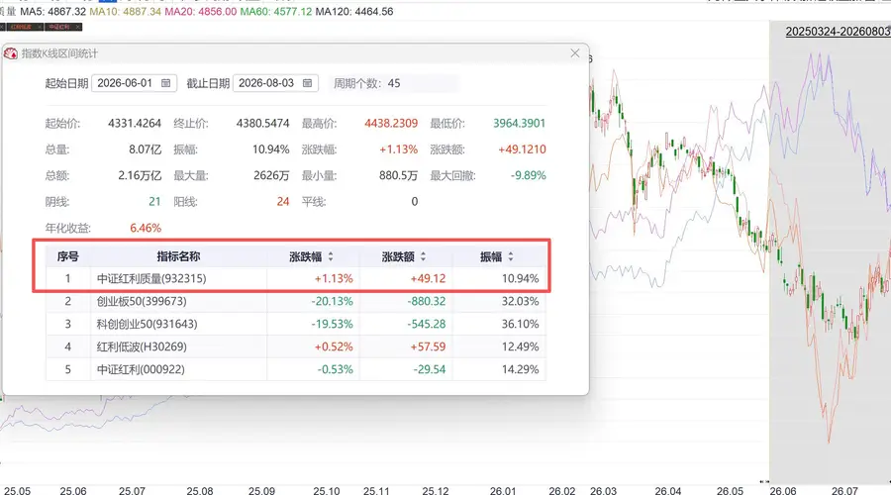The height and width of the screenshot is (495, 891).
Task: Click the 阳线 count 24
Action: [x=283, y=202]
